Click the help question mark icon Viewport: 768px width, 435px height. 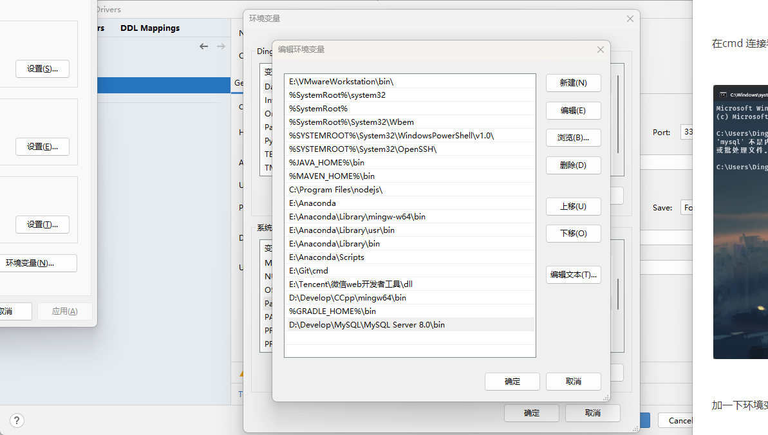coord(16,420)
